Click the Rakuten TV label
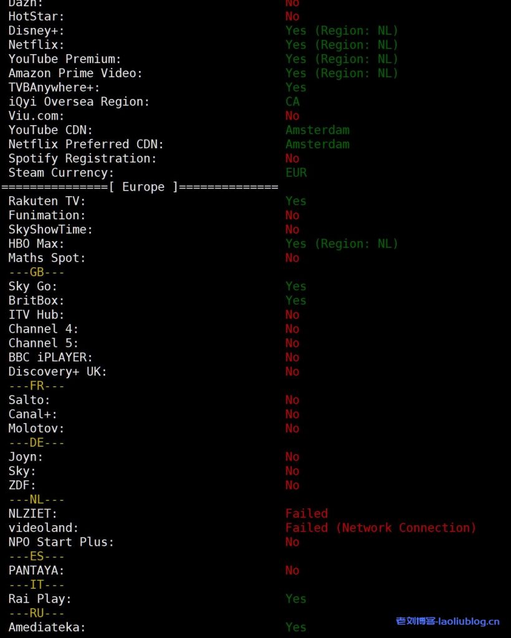This screenshot has width=511, height=638. tap(47, 201)
